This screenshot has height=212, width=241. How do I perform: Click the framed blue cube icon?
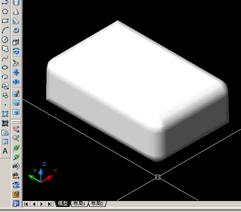point(16,112)
